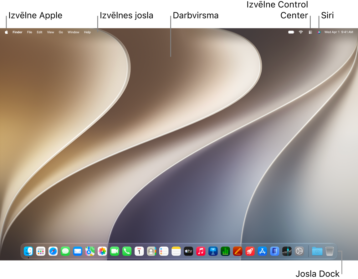This screenshot has width=358, height=279.
Task: Open Finder from the Dock
Action: 28,251
